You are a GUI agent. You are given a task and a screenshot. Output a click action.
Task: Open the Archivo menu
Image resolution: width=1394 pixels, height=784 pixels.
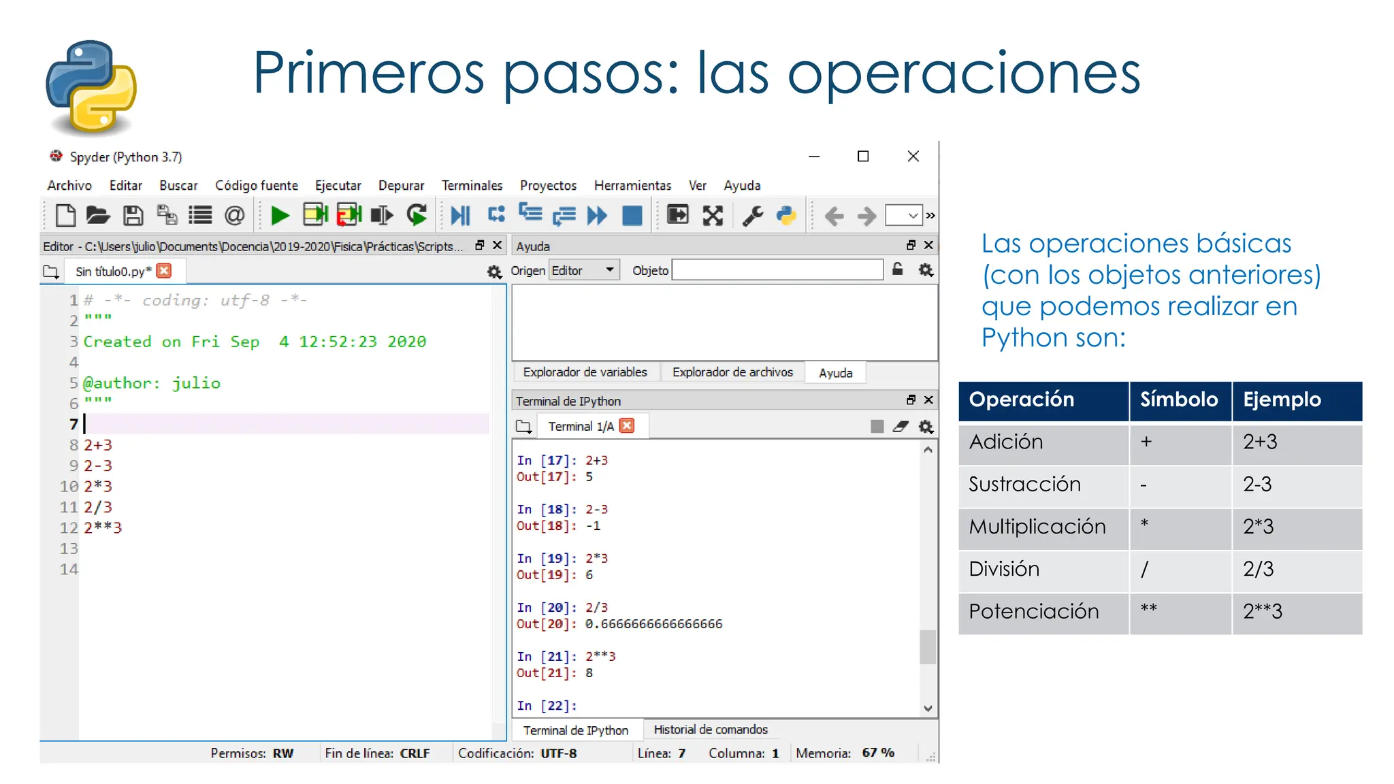point(69,185)
